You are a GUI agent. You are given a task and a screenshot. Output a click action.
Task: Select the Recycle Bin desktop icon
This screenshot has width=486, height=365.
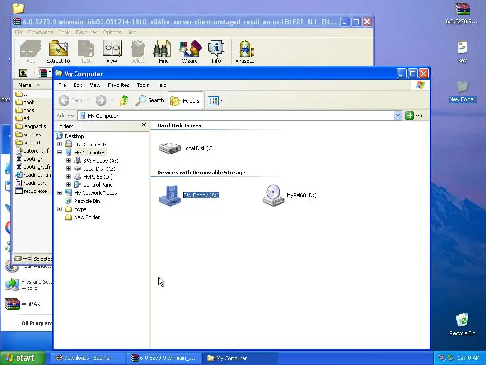pos(462,324)
